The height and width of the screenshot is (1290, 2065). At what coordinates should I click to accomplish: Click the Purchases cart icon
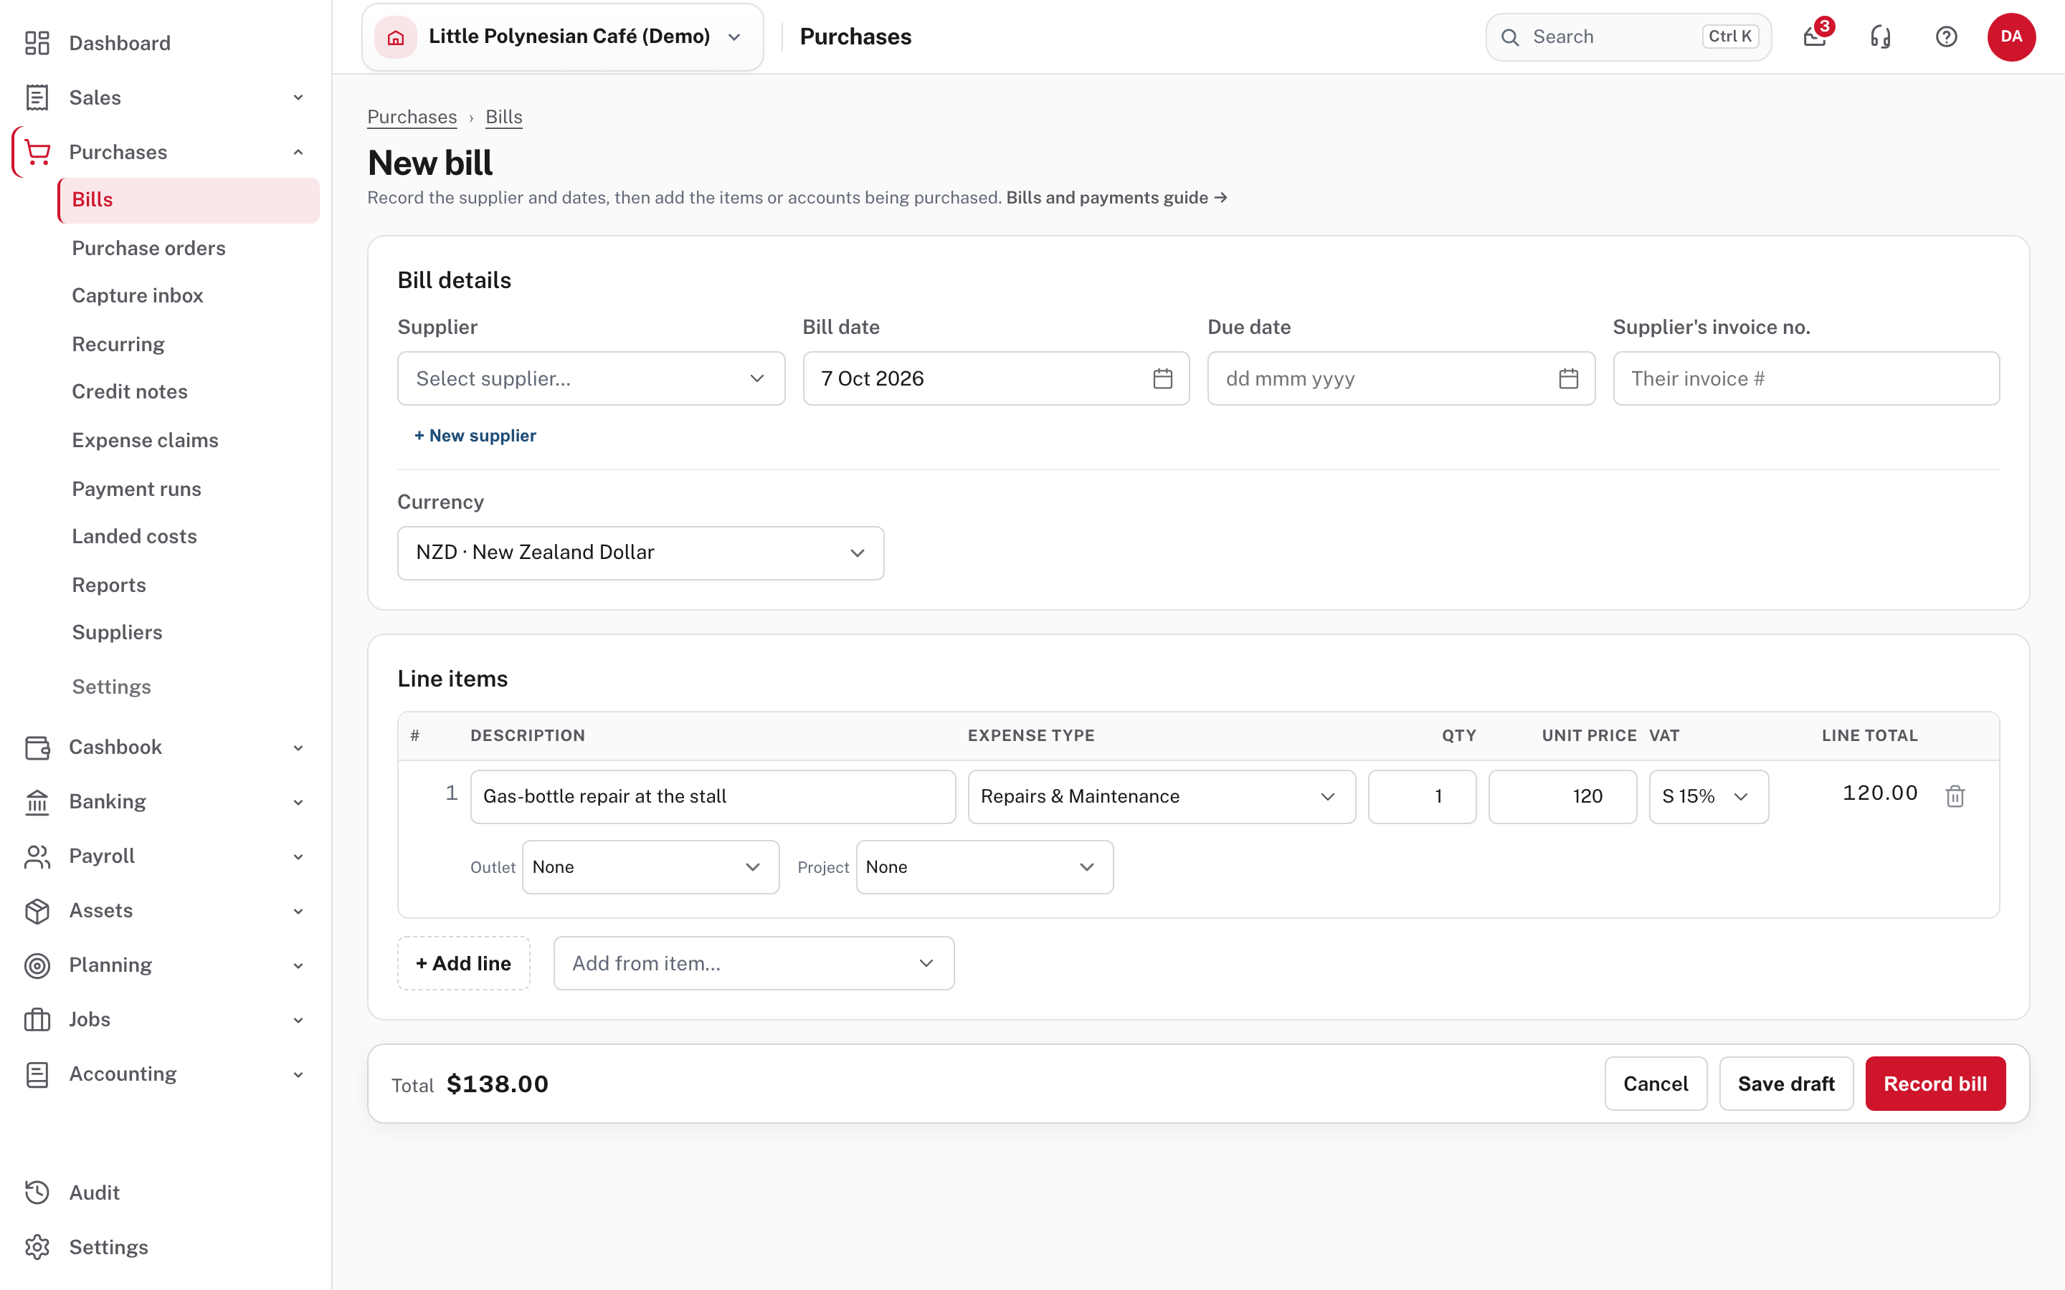37,152
